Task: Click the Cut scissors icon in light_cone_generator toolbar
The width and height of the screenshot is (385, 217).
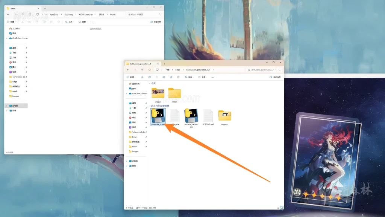Action: [x=142, y=77]
